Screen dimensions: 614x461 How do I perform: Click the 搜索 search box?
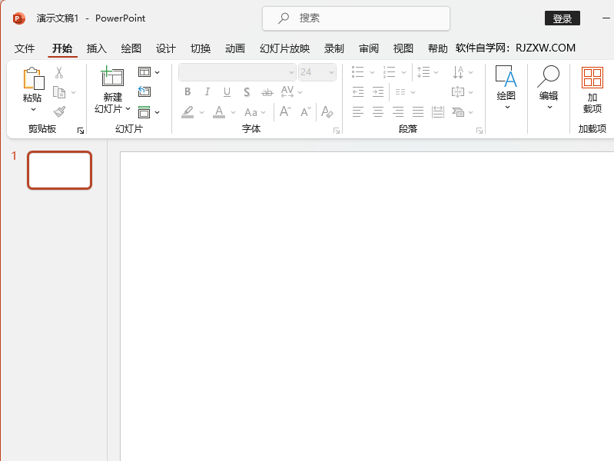point(356,18)
